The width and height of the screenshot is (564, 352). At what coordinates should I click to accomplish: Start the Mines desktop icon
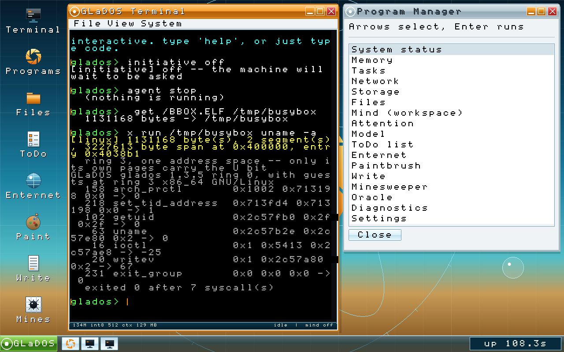pyautogui.click(x=33, y=311)
